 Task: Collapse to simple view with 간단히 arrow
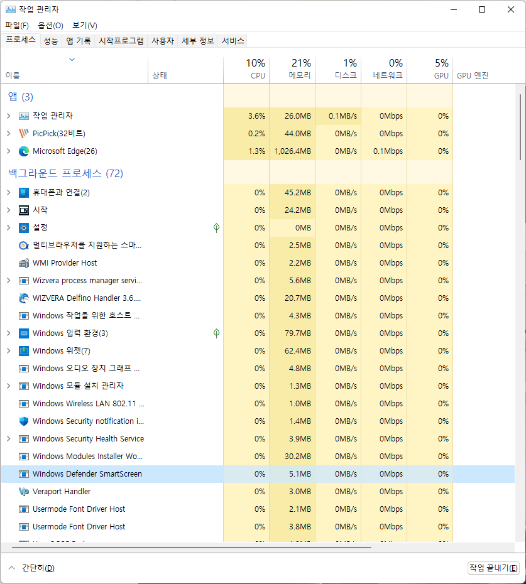[x=11, y=568]
